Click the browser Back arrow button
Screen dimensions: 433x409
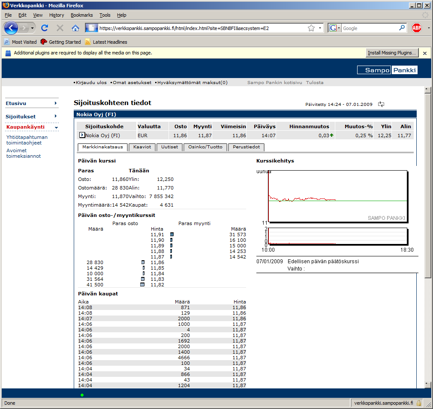click(11, 28)
